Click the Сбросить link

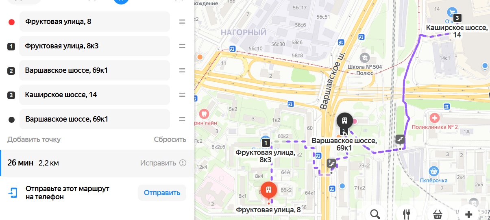tap(170, 139)
